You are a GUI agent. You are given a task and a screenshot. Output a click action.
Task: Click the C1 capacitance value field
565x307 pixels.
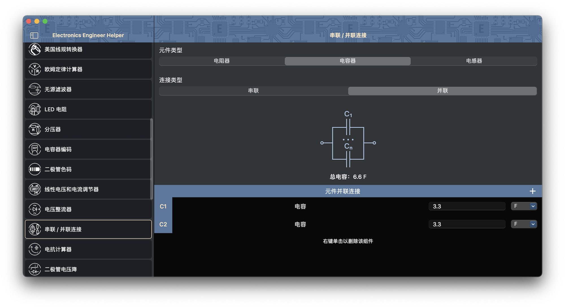(x=467, y=206)
